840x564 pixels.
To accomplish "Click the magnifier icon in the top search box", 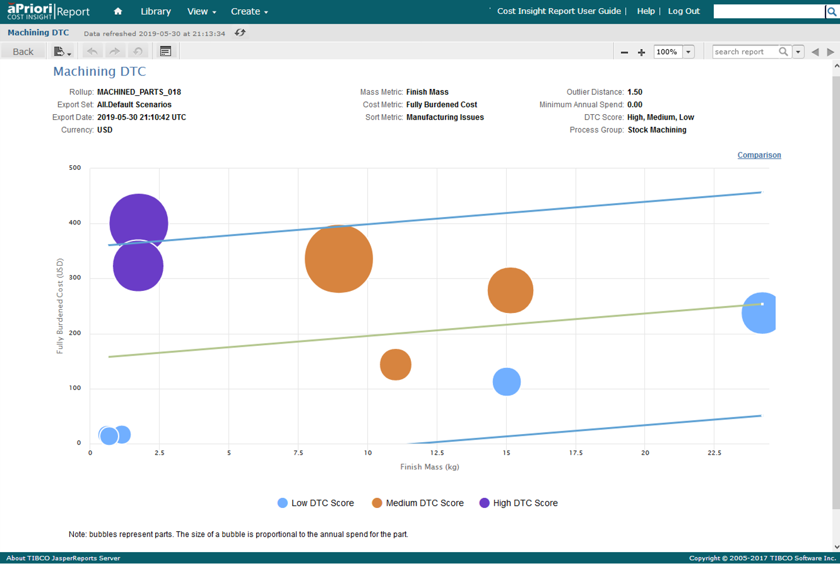I will click(831, 11).
